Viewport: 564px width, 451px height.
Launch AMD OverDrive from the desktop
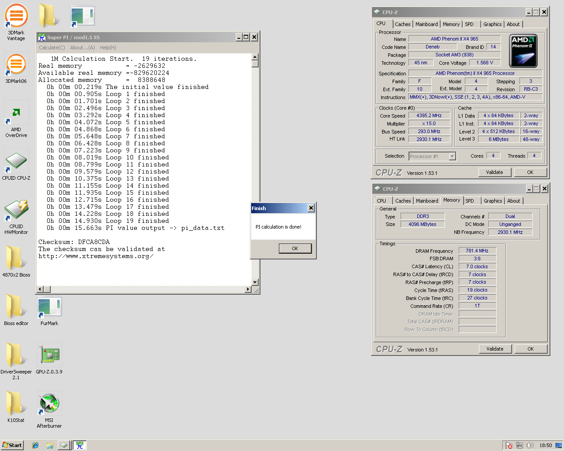pyautogui.click(x=16, y=119)
